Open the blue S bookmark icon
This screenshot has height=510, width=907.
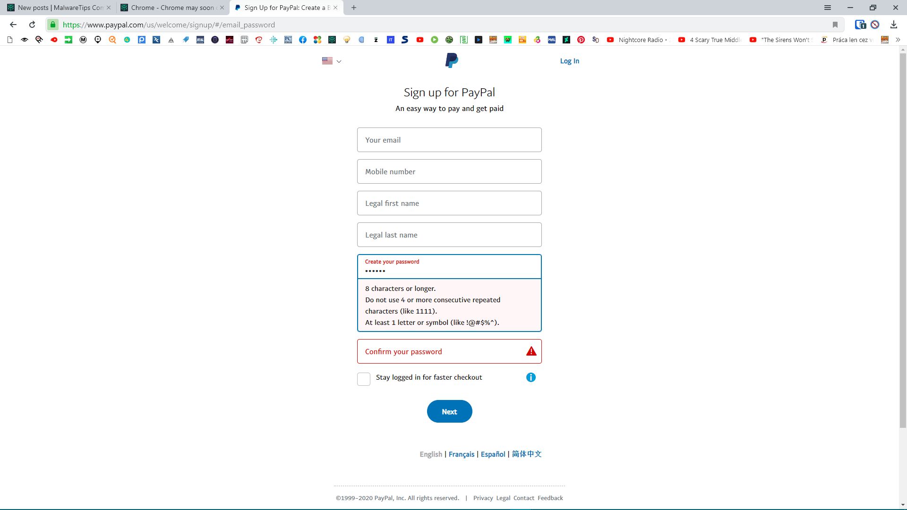tap(405, 40)
